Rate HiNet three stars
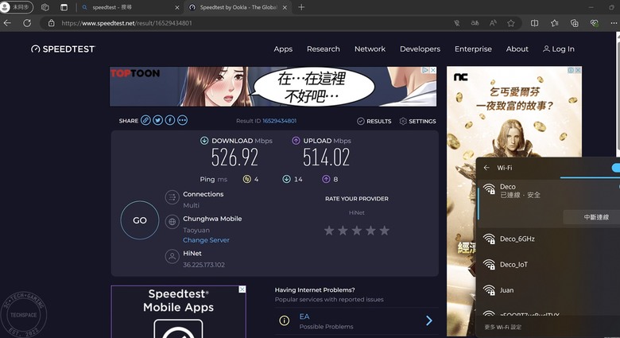 [357, 231]
